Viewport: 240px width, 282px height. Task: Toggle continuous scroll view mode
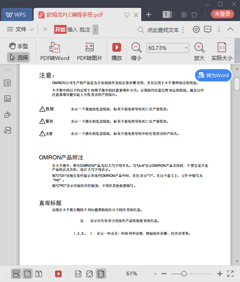click(x=16, y=274)
